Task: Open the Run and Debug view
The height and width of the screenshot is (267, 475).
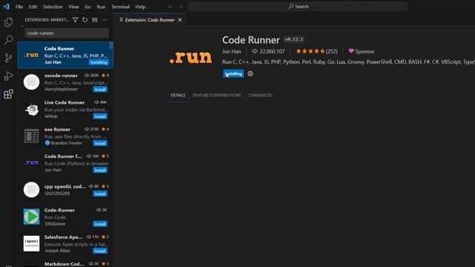Action: tap(8, 76)
